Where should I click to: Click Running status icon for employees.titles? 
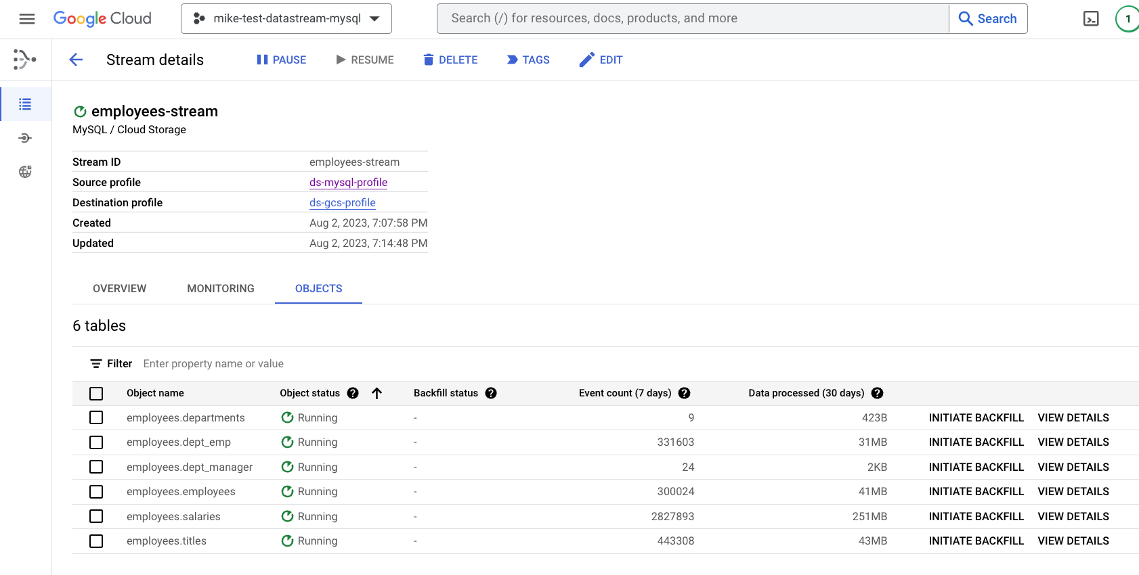tap(287, 540)
